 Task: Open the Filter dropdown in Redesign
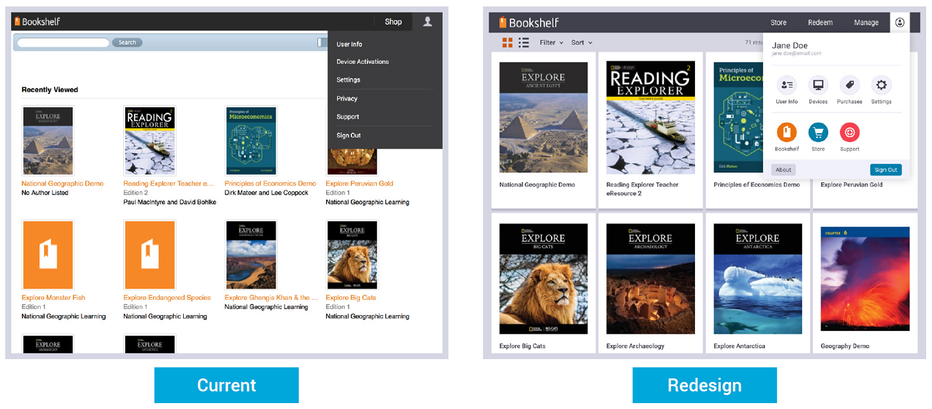[x=551, y=43]
